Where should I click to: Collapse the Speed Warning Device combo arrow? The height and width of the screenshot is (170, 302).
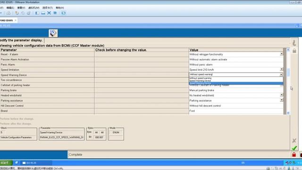[281, 75]
